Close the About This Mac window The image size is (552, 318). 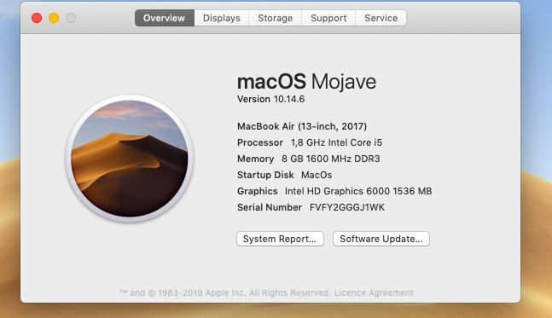click(x=37, y=18)
